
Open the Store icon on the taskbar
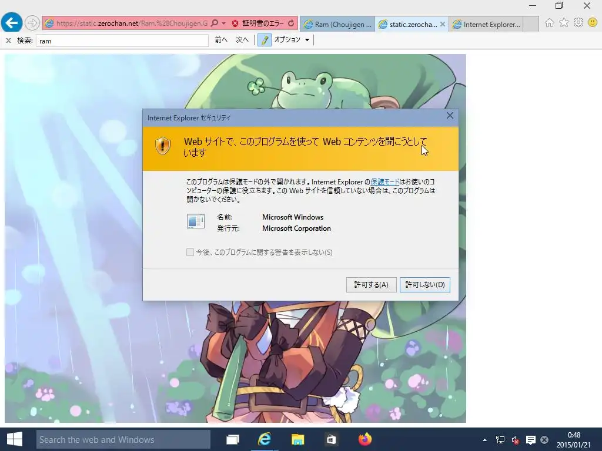(331, 439)
